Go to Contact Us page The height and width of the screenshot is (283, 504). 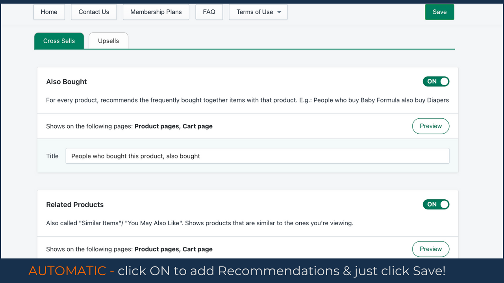(94, 12)
